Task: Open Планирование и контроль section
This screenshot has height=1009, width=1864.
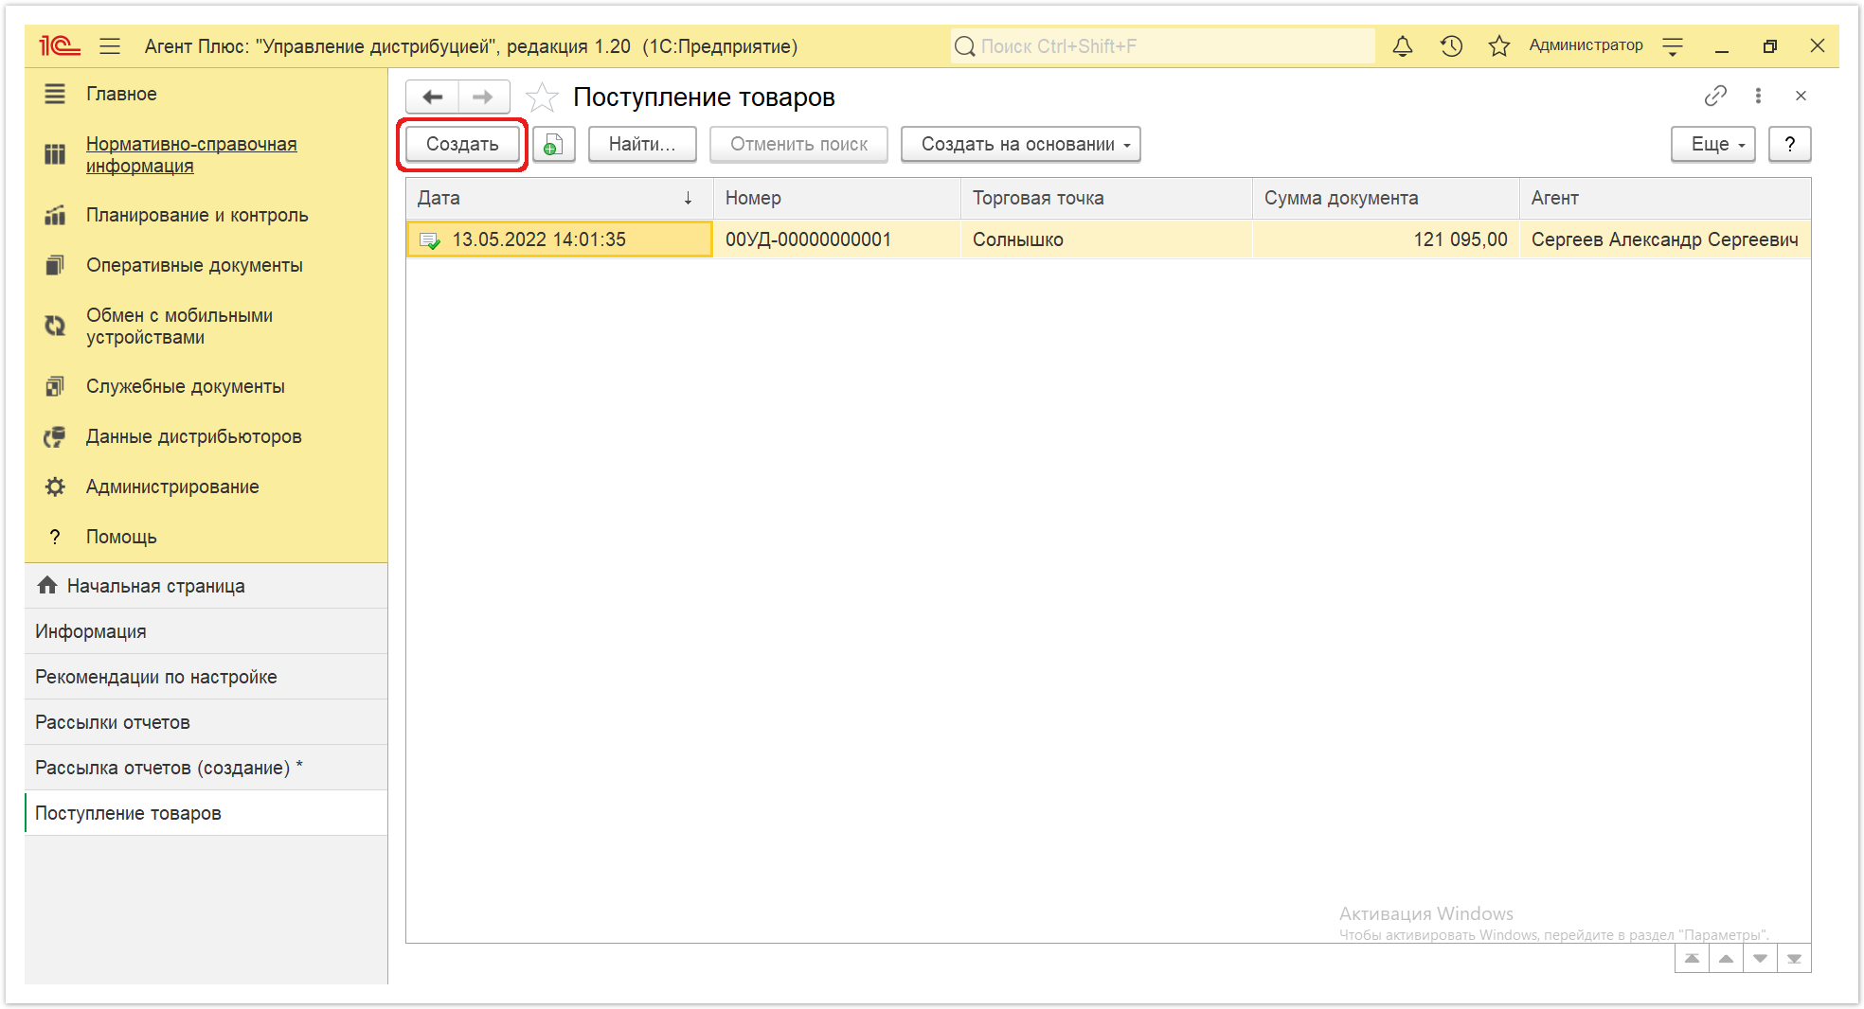Action: 197,215
